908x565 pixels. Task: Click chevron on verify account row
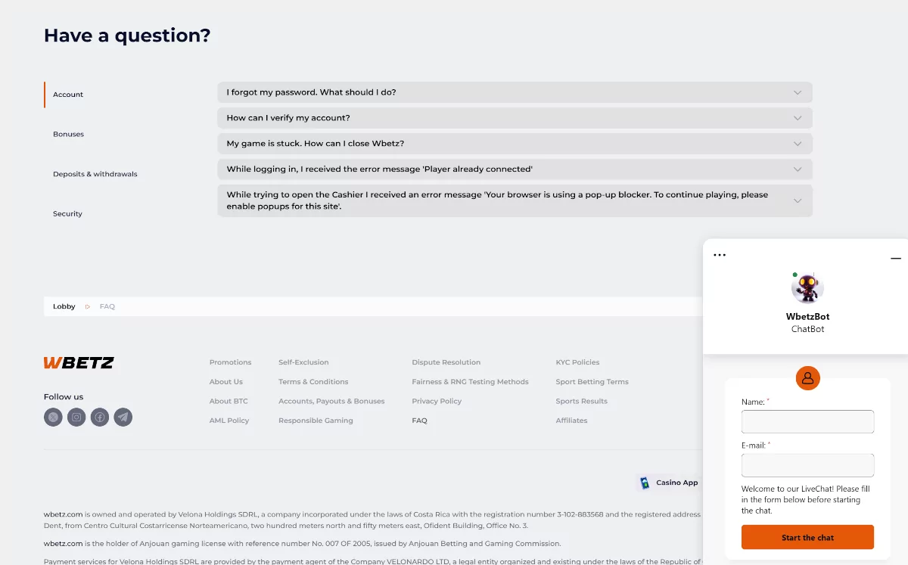pos(798,118)
